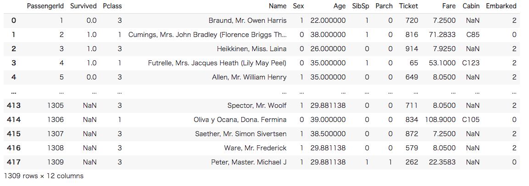Select the name Heikkinen, Miss. Laina
This screenshot has width=529, height=186.
(x=251, y=49)
